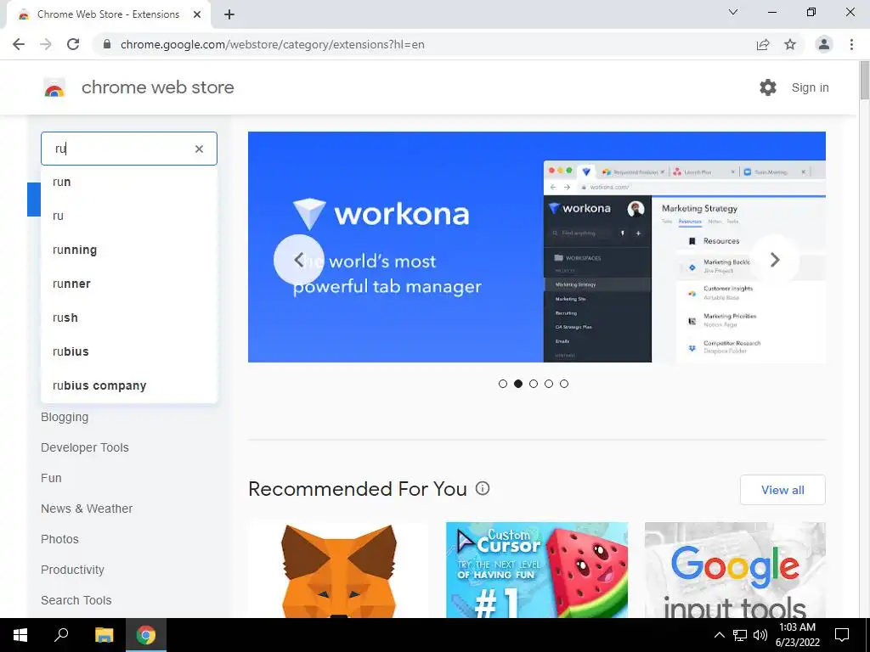Click View all button

click(782, 490)
